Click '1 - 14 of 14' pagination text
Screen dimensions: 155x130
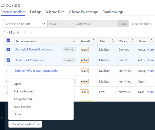click(x=12, y=32)
